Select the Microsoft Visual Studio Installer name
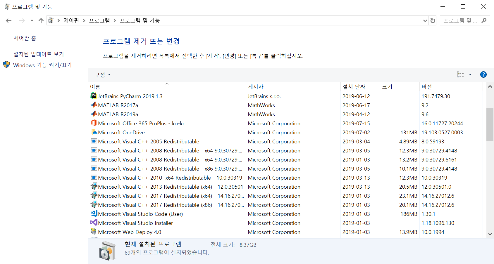Image resolution: width=494 pixels, height=264 pixels. click(135, 223)
